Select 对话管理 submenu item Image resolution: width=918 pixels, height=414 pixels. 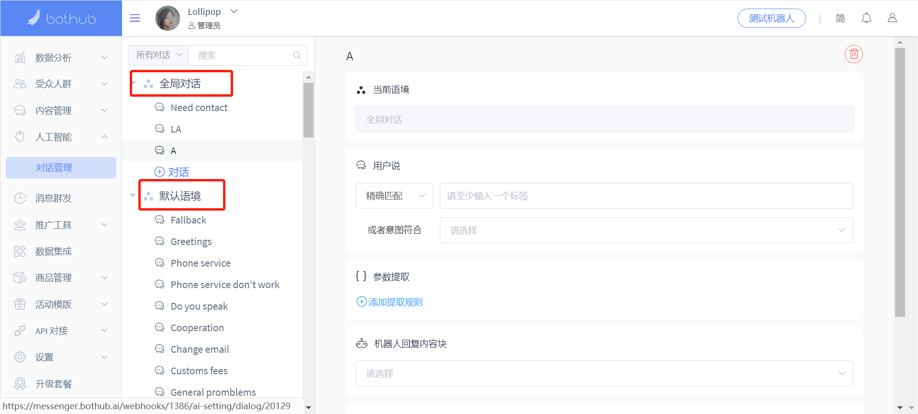[x=61, y=168]
